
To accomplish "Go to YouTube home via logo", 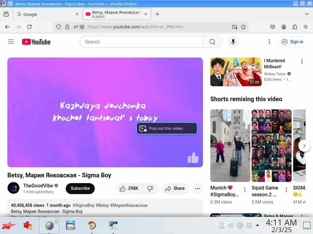I will pyautogui.click(x=36, y=42).
